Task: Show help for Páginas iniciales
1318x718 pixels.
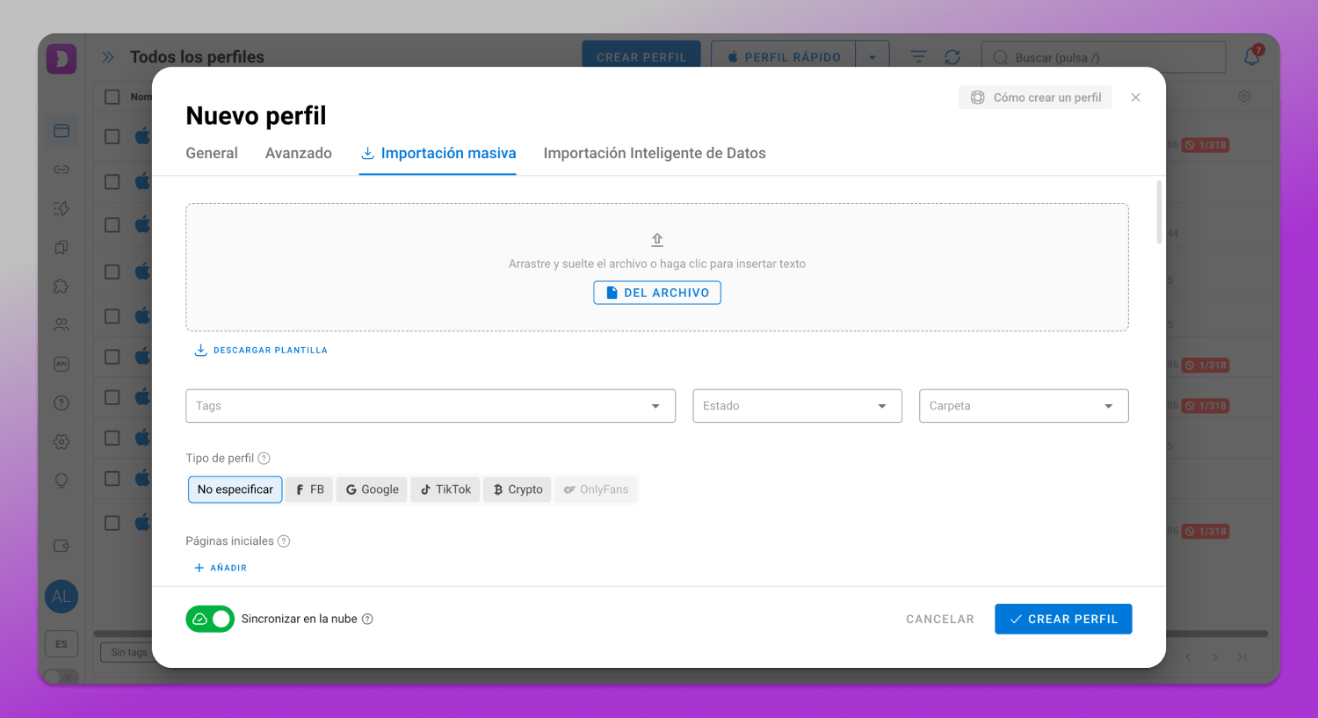Action: 284,541
